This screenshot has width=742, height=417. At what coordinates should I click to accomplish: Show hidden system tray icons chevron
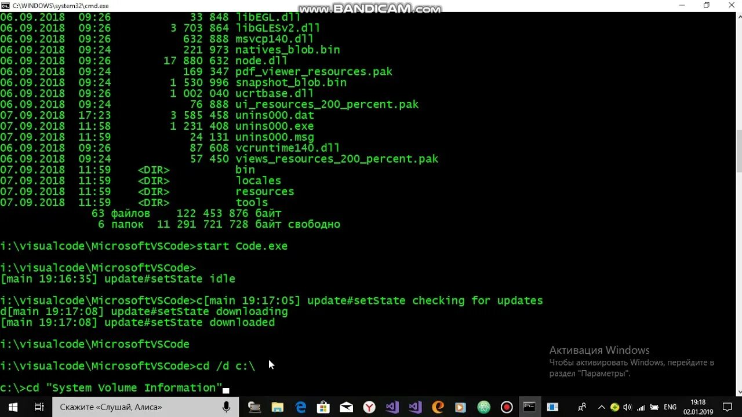tap(602, 407)
